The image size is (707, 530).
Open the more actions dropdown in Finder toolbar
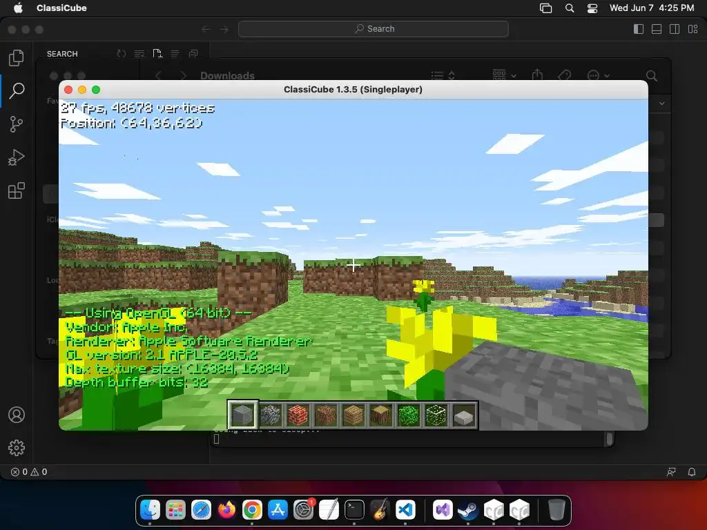(x=599, y=75)
